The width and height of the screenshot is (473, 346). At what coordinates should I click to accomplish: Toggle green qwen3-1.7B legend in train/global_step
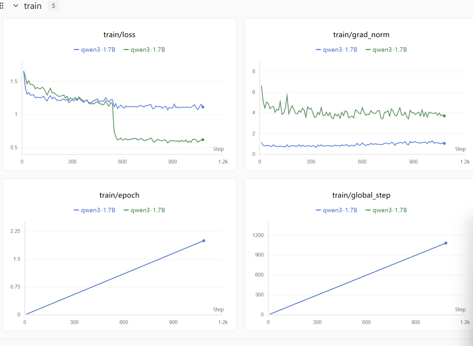point(386,210)
